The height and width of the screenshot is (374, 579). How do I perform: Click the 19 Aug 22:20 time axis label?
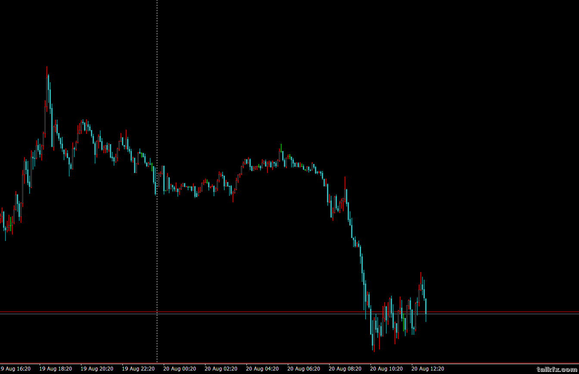138,369
